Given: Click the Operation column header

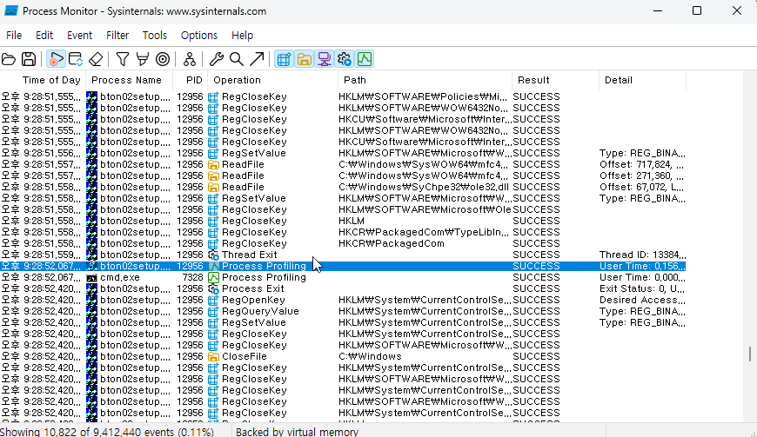Looking at the screenshot, I should (x=237, y=80).
